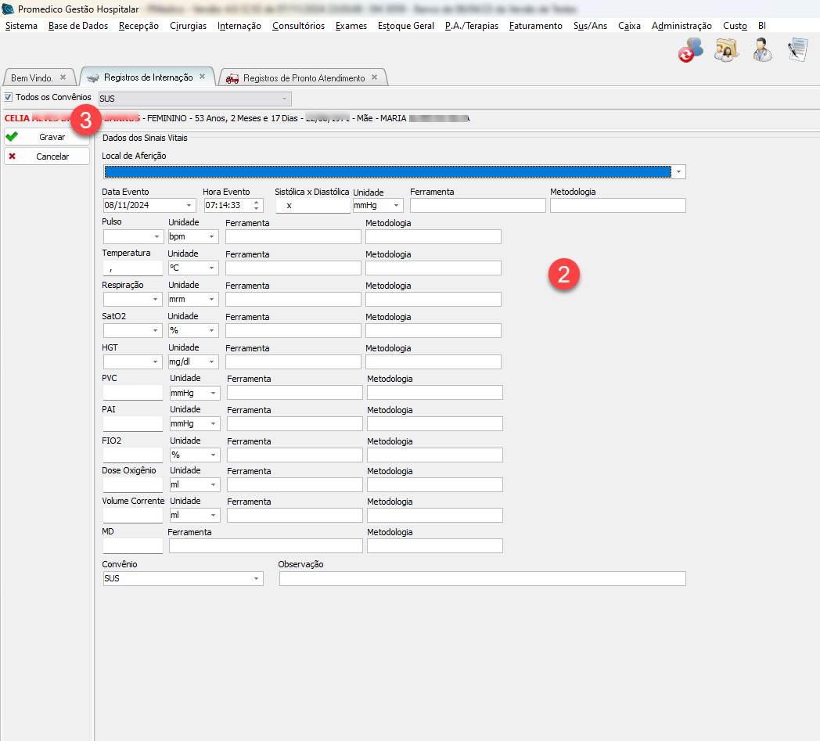Open the Internação menu
The height and width of the screenshot is (741, 820).
click(239, 26)
